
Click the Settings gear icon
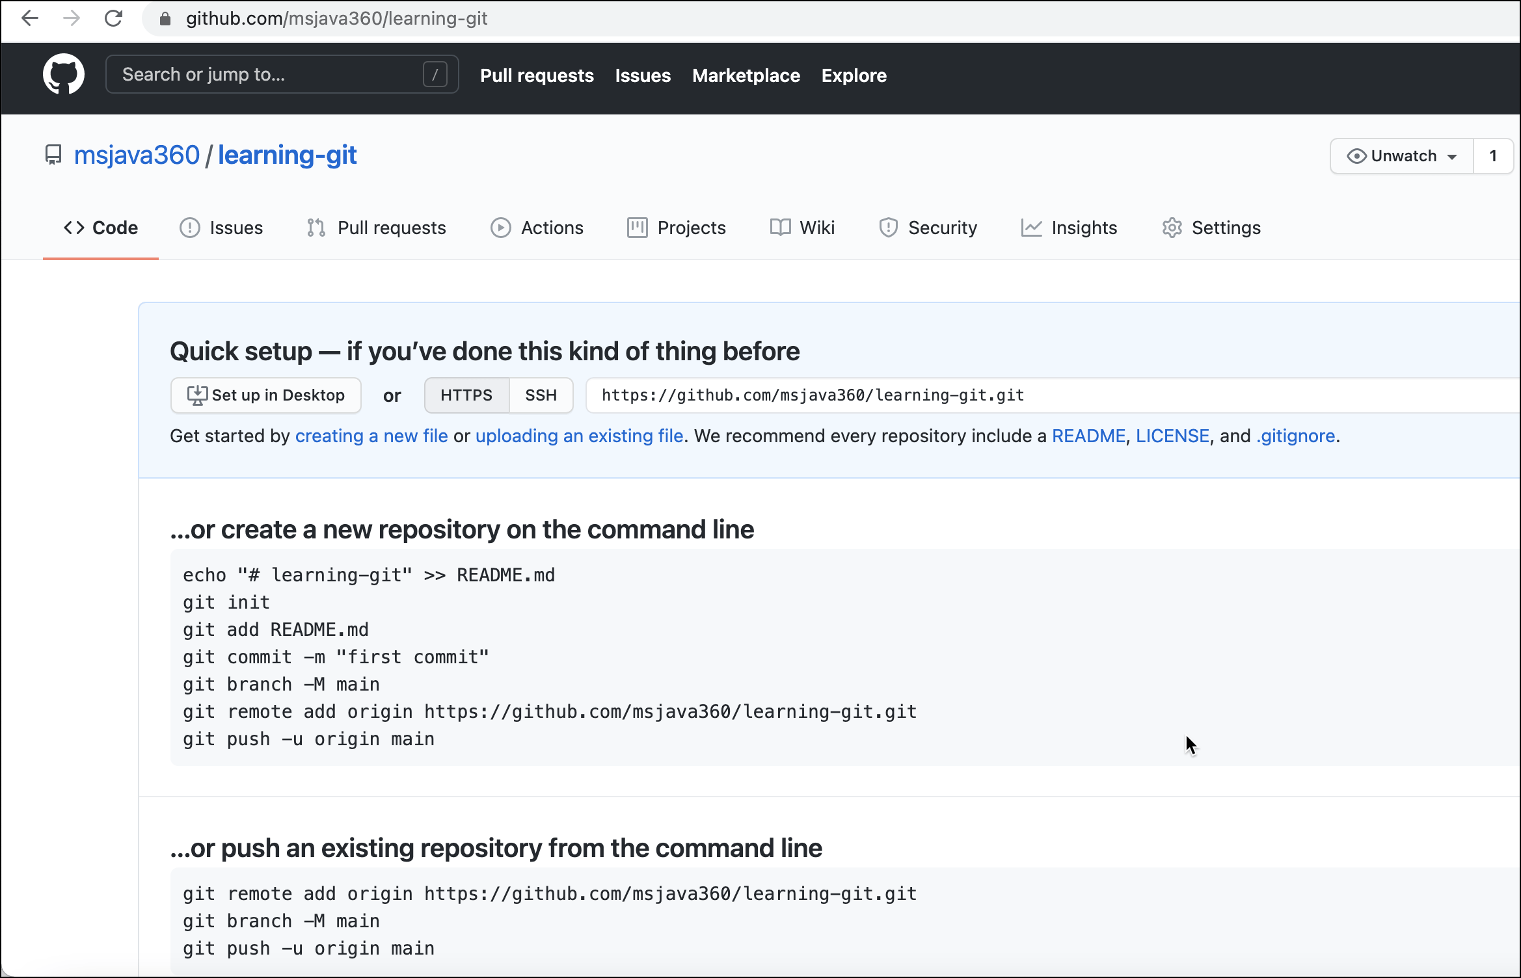pos(1172,228)
